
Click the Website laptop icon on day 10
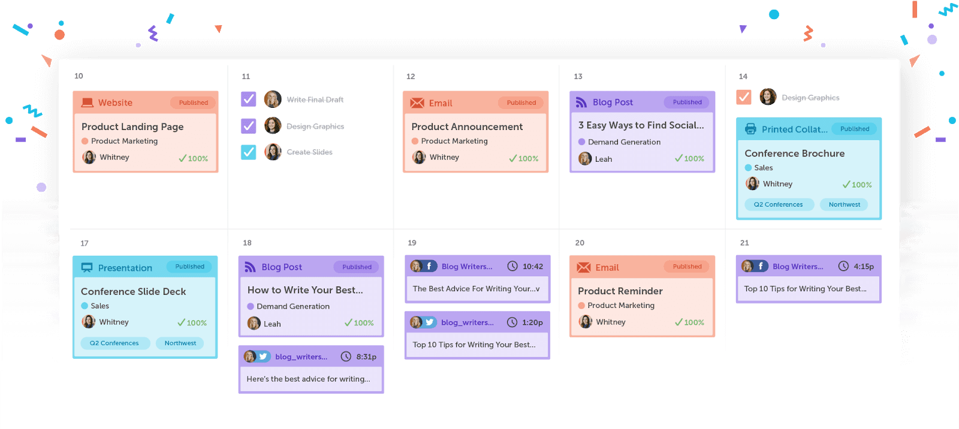88,102
